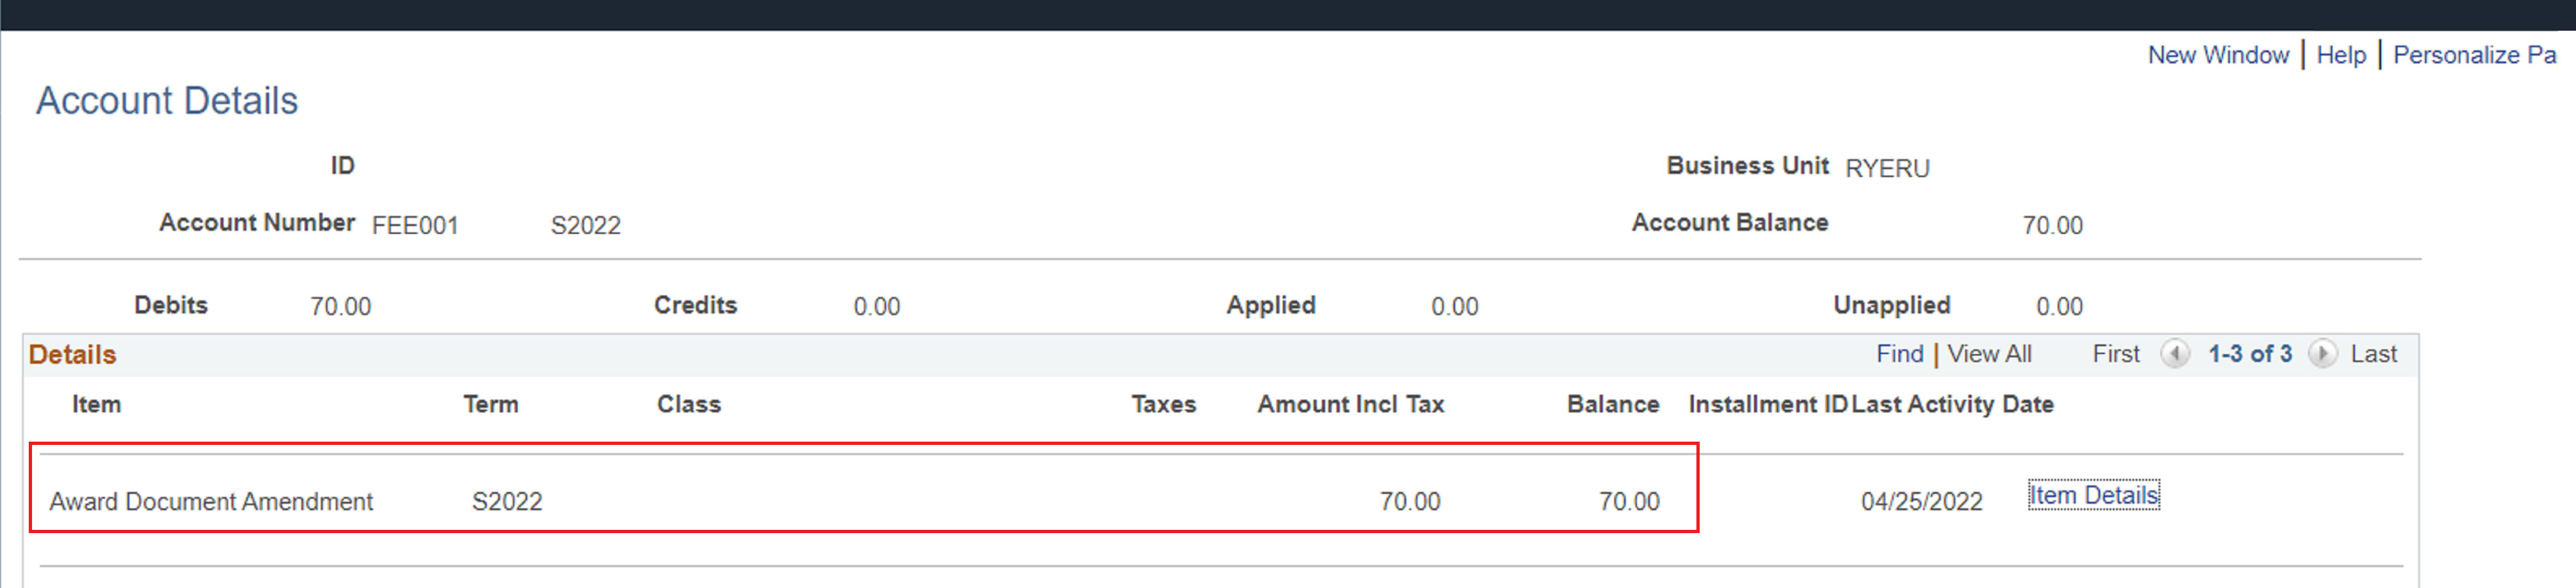Jump to Last row in Details

(2373, 354)
